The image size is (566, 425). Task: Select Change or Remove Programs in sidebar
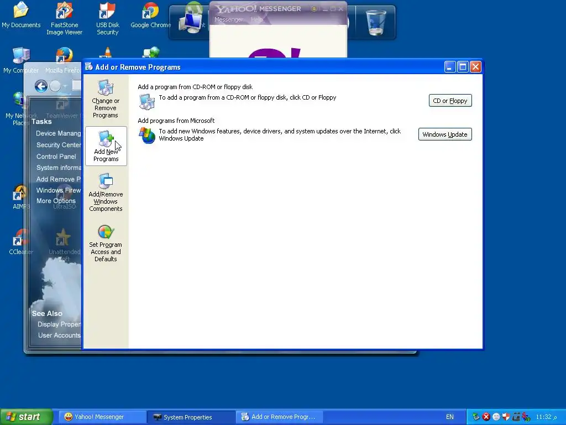[106, 99]
